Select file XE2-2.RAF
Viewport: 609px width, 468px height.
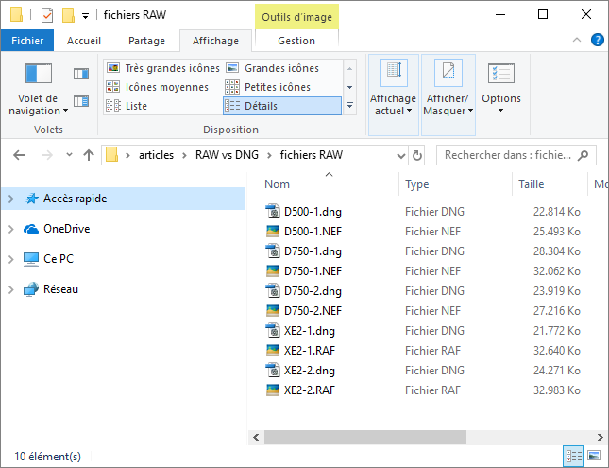pos(309,390)
